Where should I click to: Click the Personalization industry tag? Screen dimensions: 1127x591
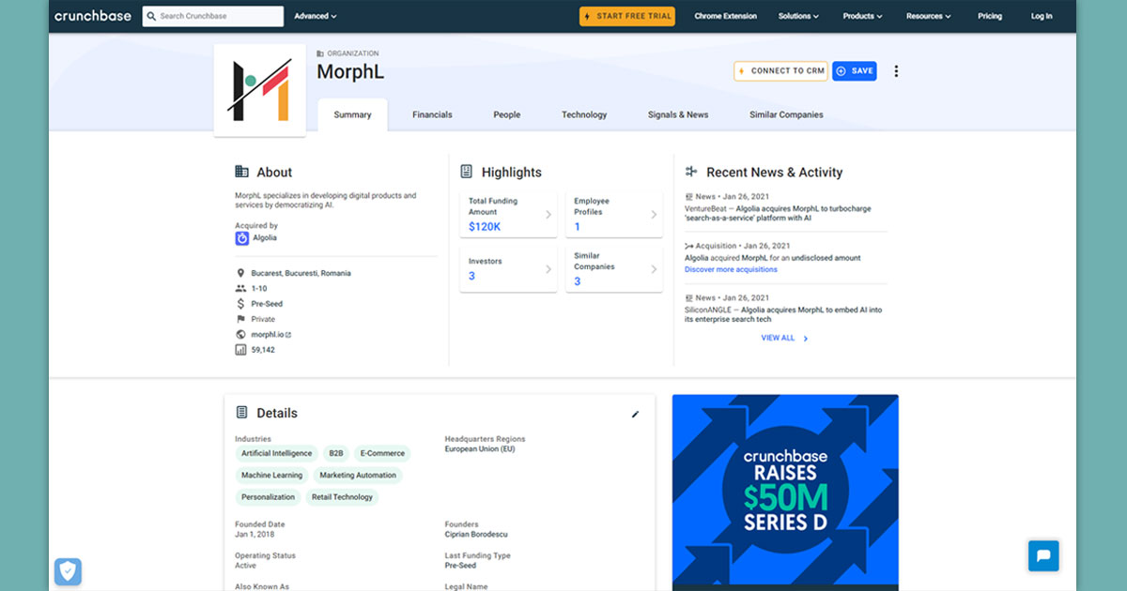268,497
